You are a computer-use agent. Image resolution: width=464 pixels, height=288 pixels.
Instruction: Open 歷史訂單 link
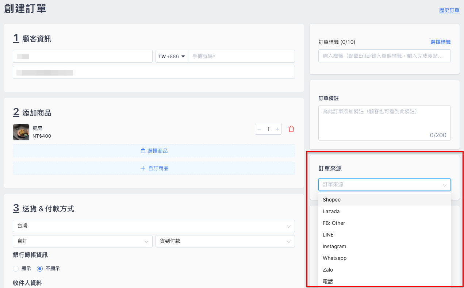coord(449,10)
